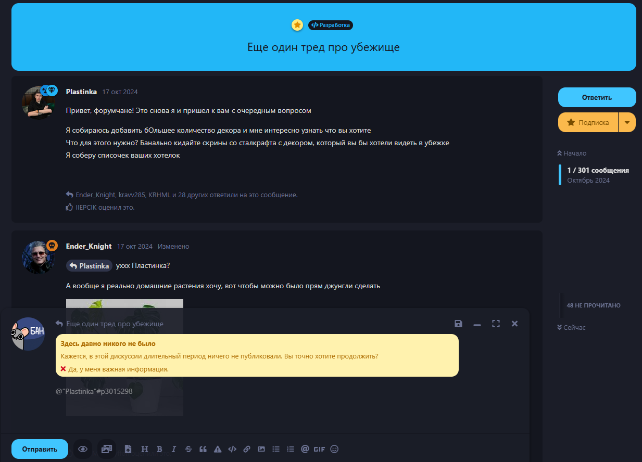This screenshot has height=462, width=642.
Task: Insert a spoiler warning block
Action: click(218, 449)
